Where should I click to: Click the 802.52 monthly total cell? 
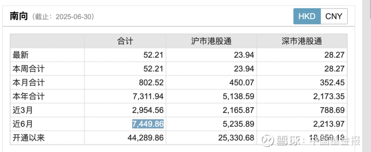(153, 83)
